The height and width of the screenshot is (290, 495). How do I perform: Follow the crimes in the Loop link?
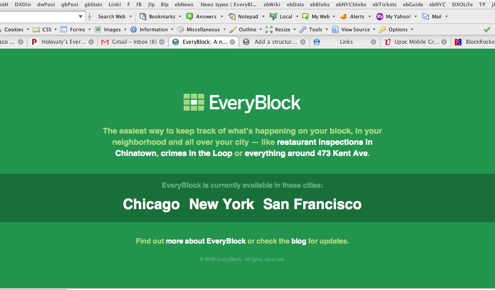coord(197,153)
